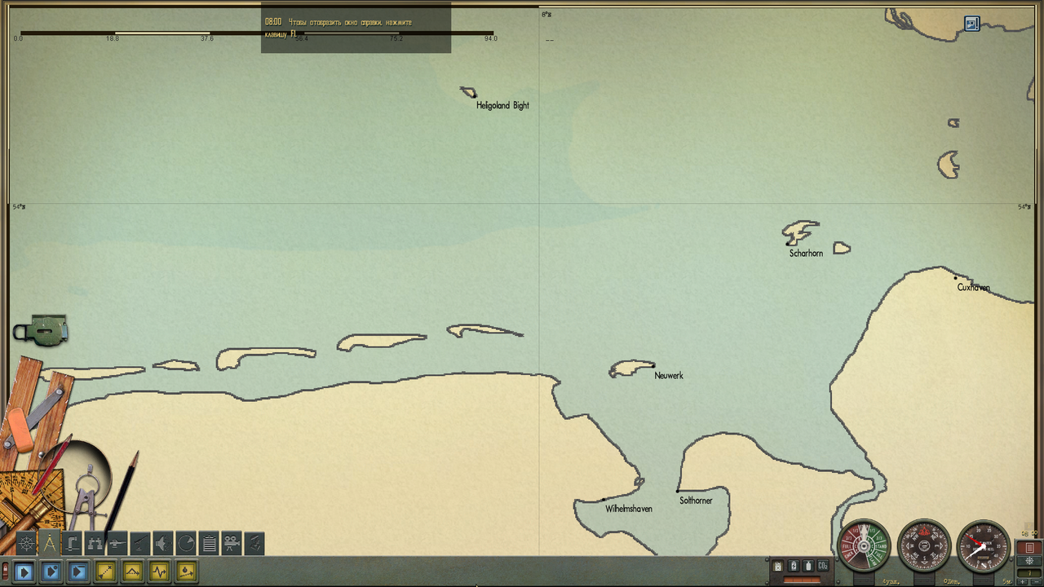Open the crew officer portrait icon
1044x587 pixels.
tap(254, 543)
